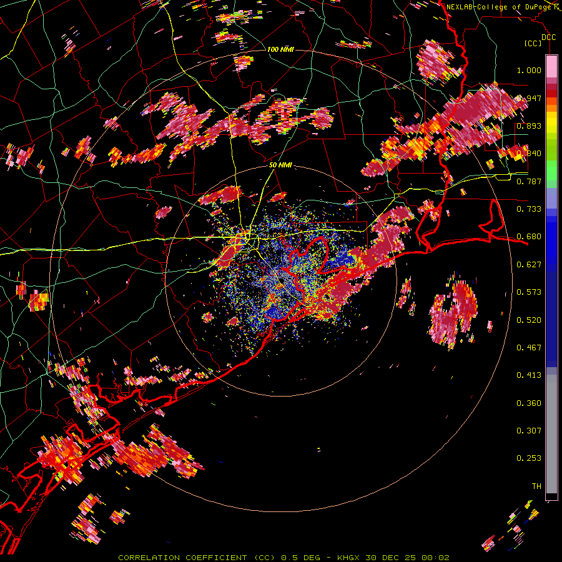Click the 100 NMI range ring label
The height and width of the screenshot is (562, 562).
click(x=280, y=49)
